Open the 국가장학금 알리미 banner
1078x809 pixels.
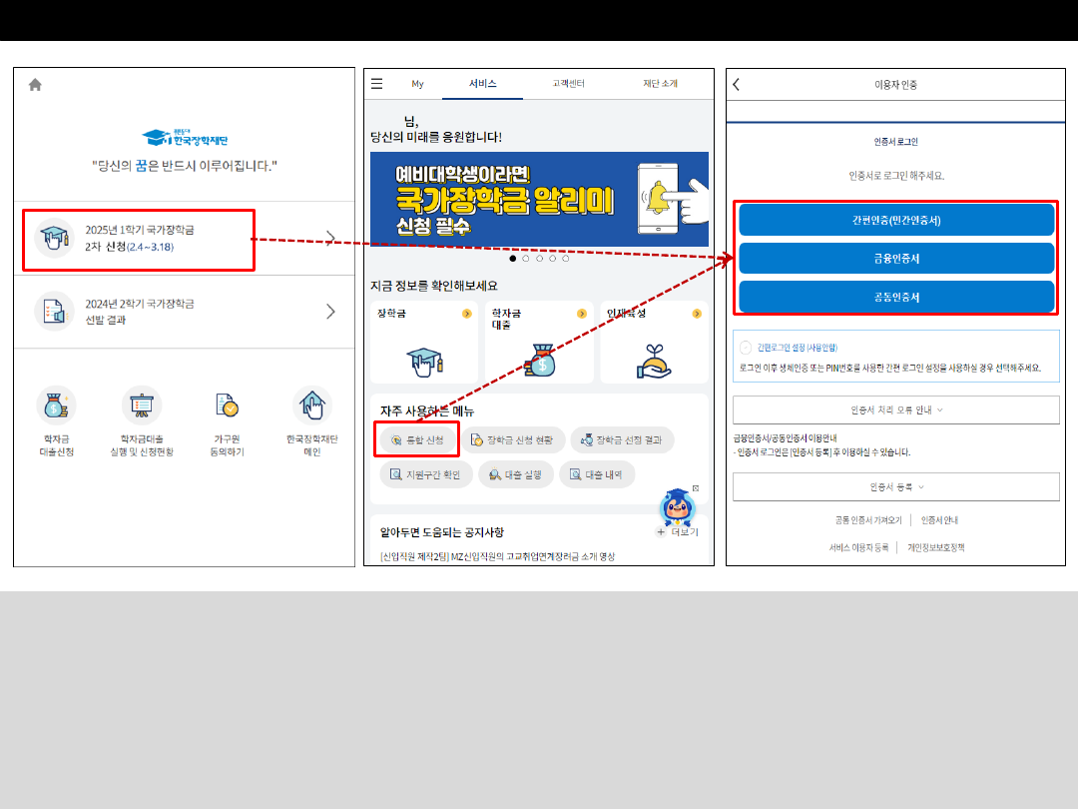click(539, 199)
